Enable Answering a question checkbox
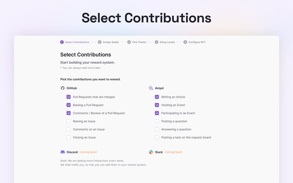This screenshot has width=293, height=183. click(157, 129)
